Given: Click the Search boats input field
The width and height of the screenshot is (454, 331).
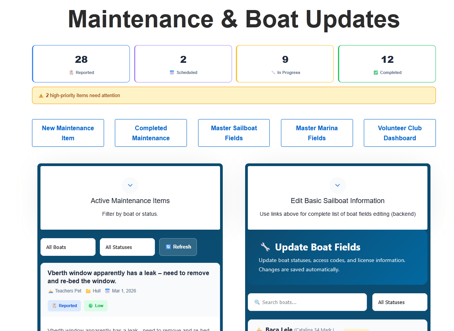Looking at the screenshot, I should (x=307, y=302).
